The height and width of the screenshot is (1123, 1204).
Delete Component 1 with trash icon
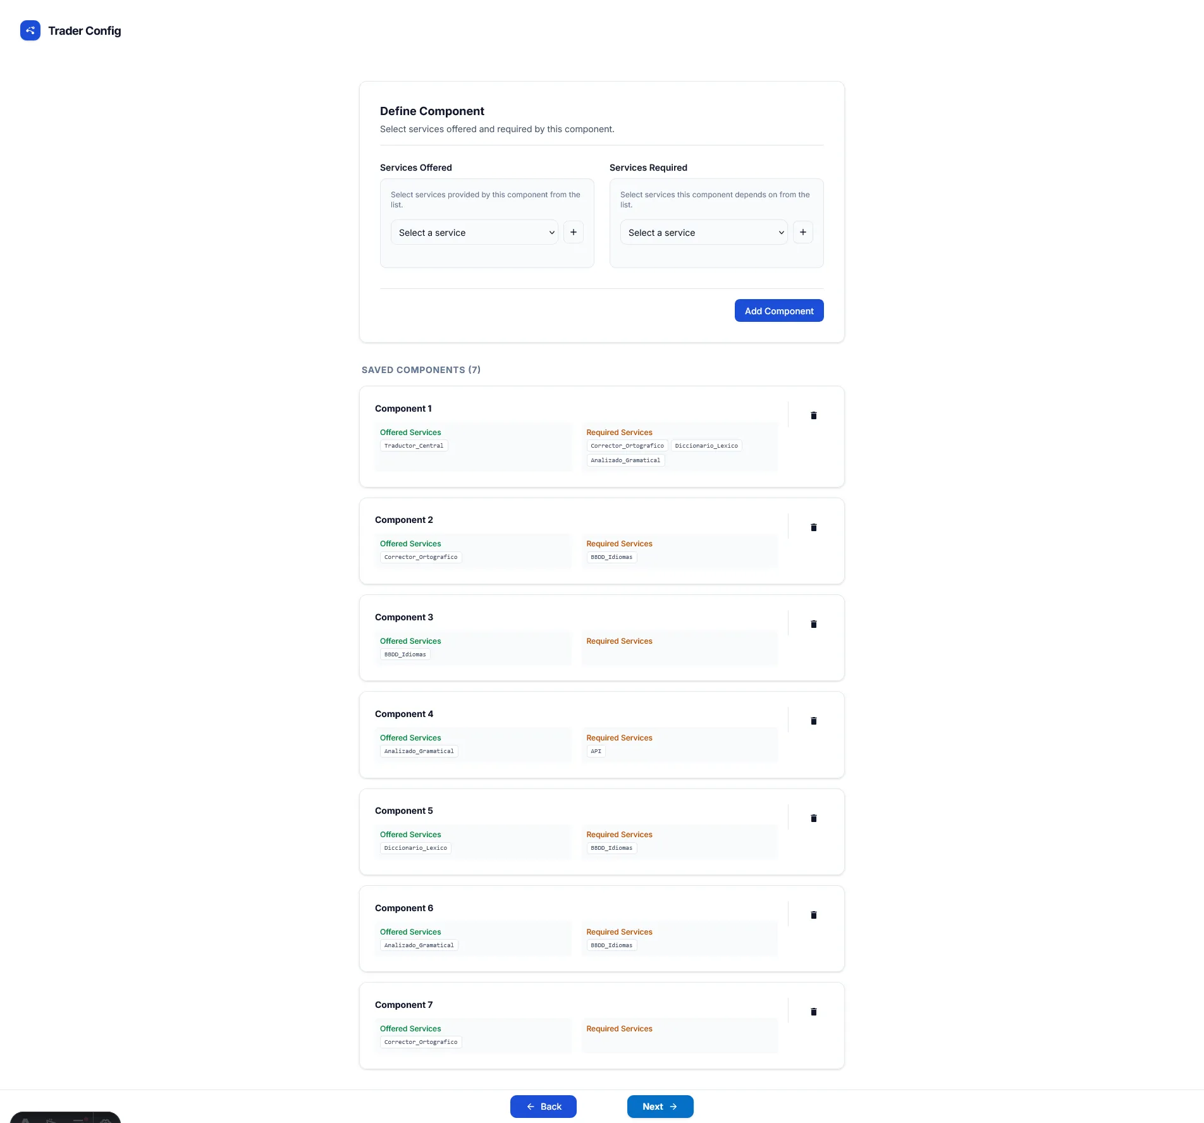pos(813,415)
